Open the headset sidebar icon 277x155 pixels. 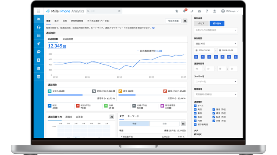tap(39, 27)
